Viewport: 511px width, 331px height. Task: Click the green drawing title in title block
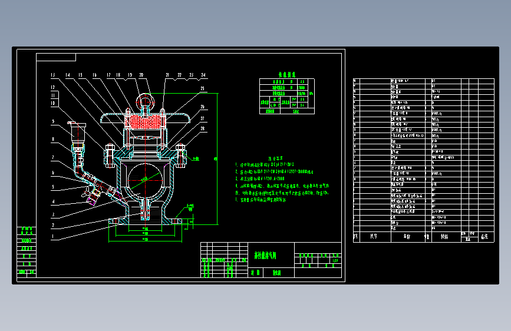265,256
